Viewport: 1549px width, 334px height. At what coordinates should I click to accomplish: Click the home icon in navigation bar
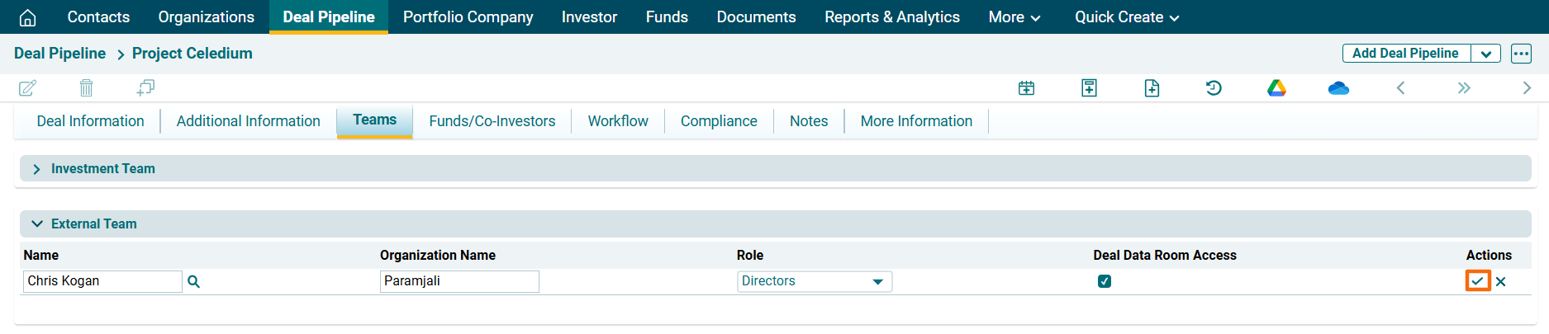tap(27, 17)
